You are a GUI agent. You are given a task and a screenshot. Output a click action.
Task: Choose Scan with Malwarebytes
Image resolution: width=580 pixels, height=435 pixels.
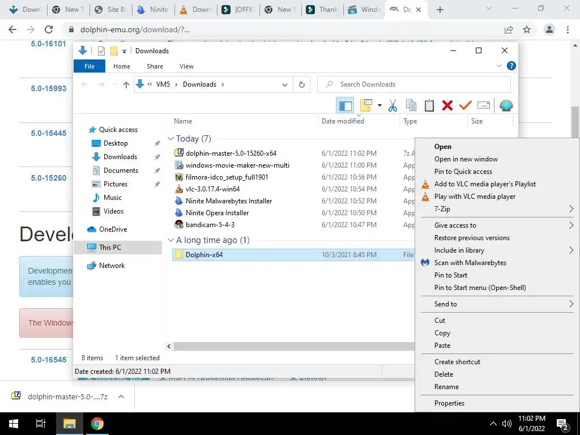point(497,263)
